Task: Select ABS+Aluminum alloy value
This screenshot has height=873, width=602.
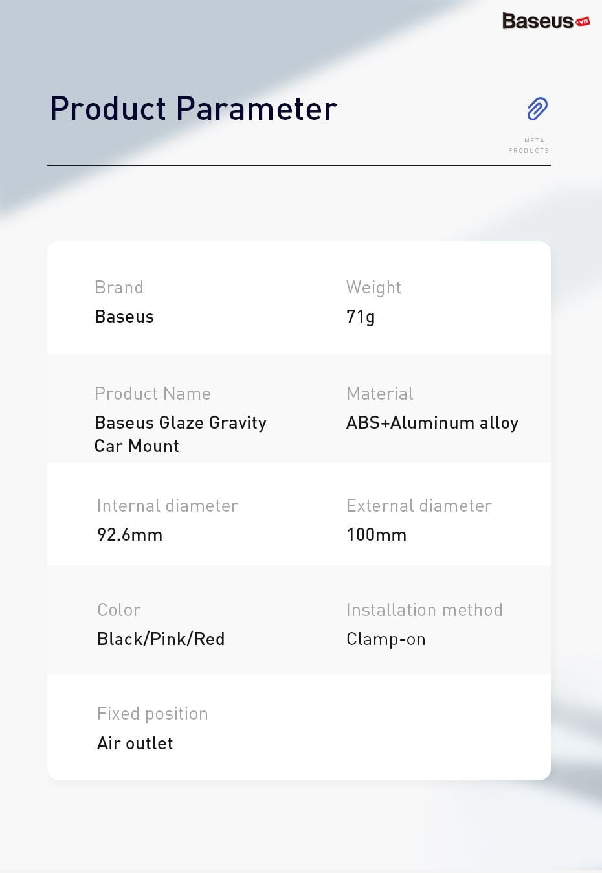Action: [x=432, y=423]
